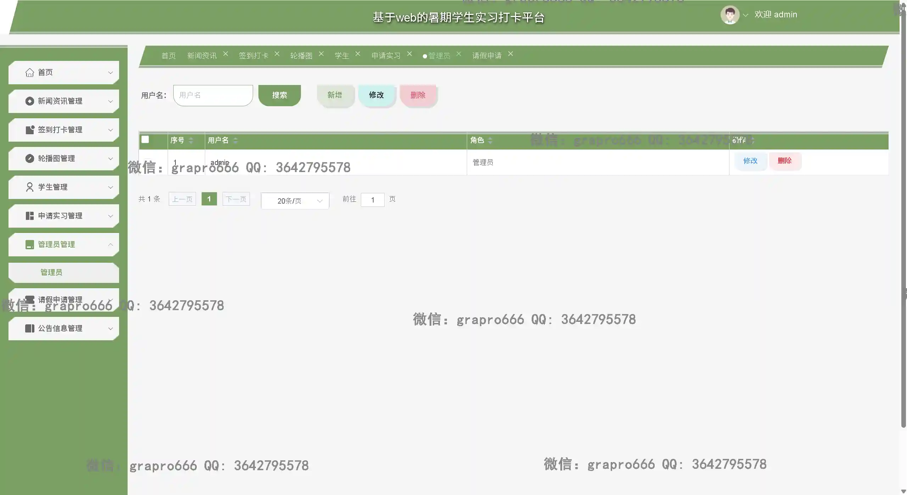Click 删除 on the admin table row

pos(785,161)
